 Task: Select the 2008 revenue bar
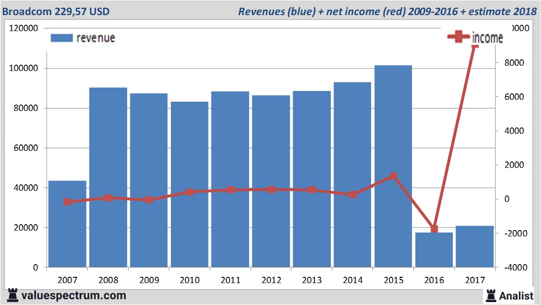click(x=108, y=178)
